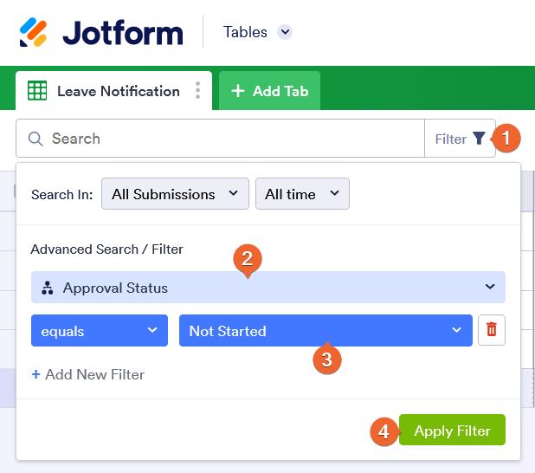Open the Not Started value dropdown
The width and height of the screenshot is (535, 473).
[326, 331]
